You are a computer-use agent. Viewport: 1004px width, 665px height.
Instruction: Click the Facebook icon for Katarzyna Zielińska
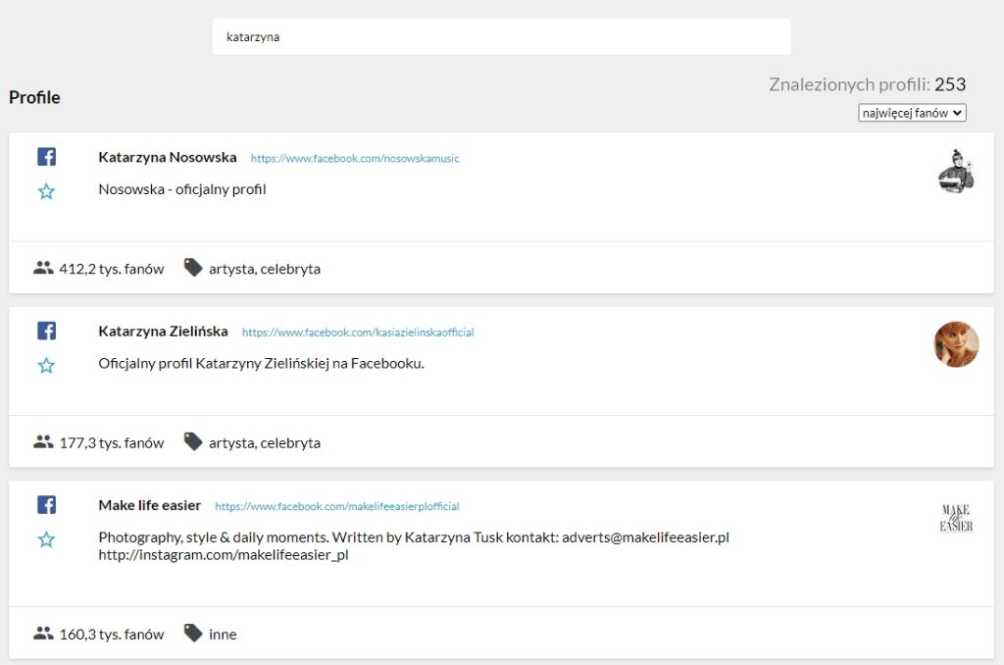pos(46,331)
